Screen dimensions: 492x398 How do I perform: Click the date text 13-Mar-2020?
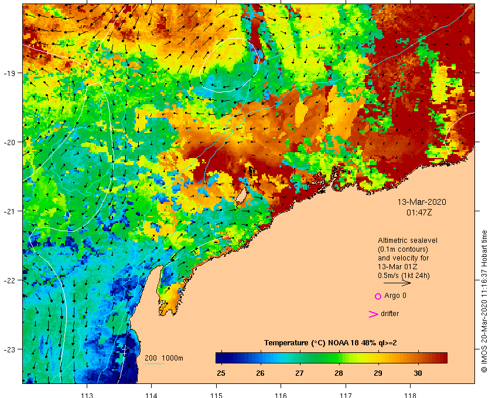(422, 202)
